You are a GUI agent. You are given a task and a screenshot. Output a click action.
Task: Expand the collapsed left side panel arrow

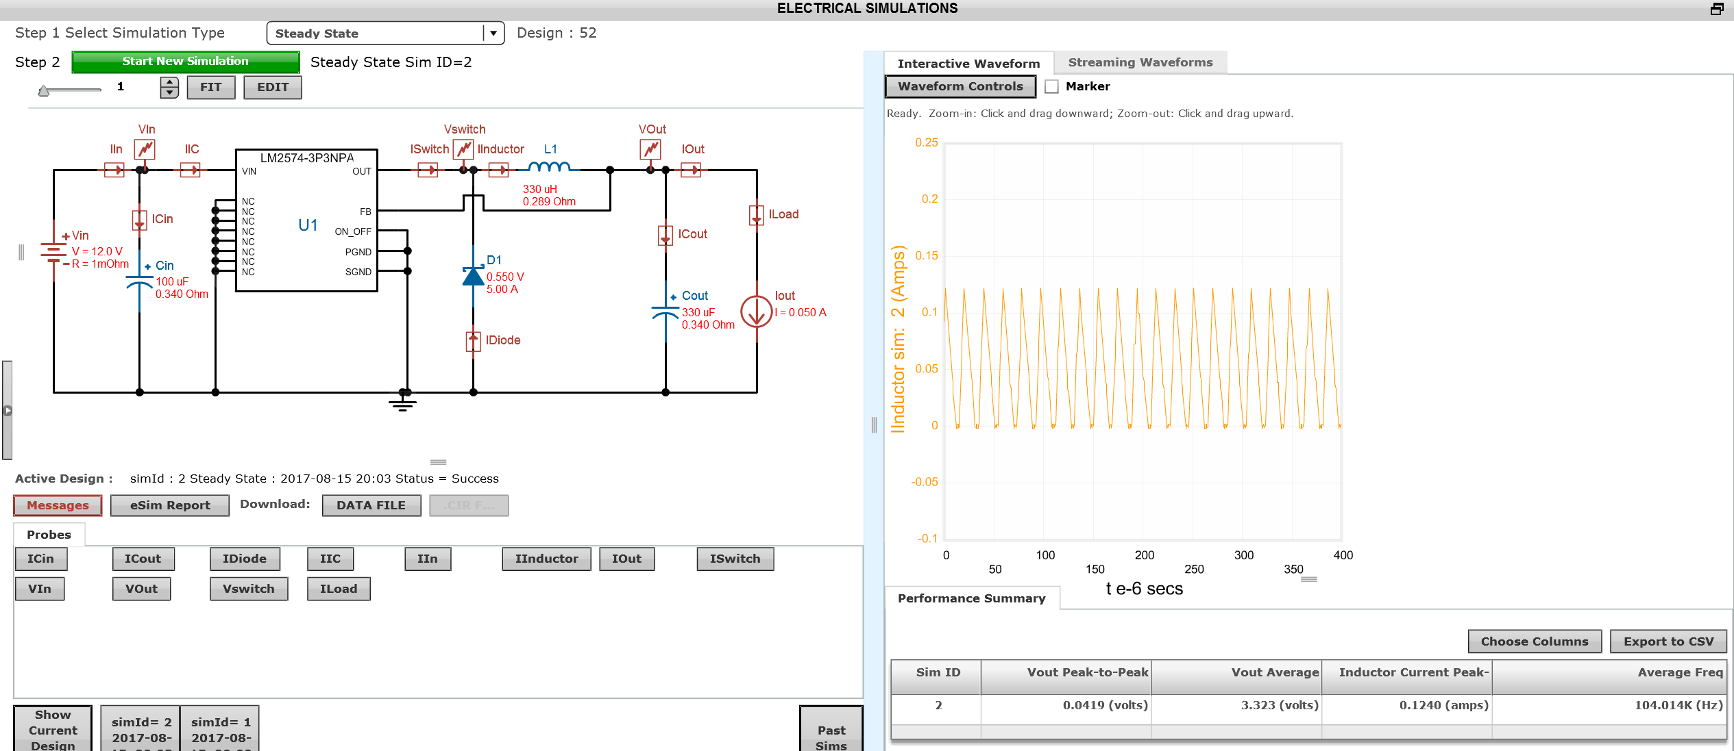(7, 411)
